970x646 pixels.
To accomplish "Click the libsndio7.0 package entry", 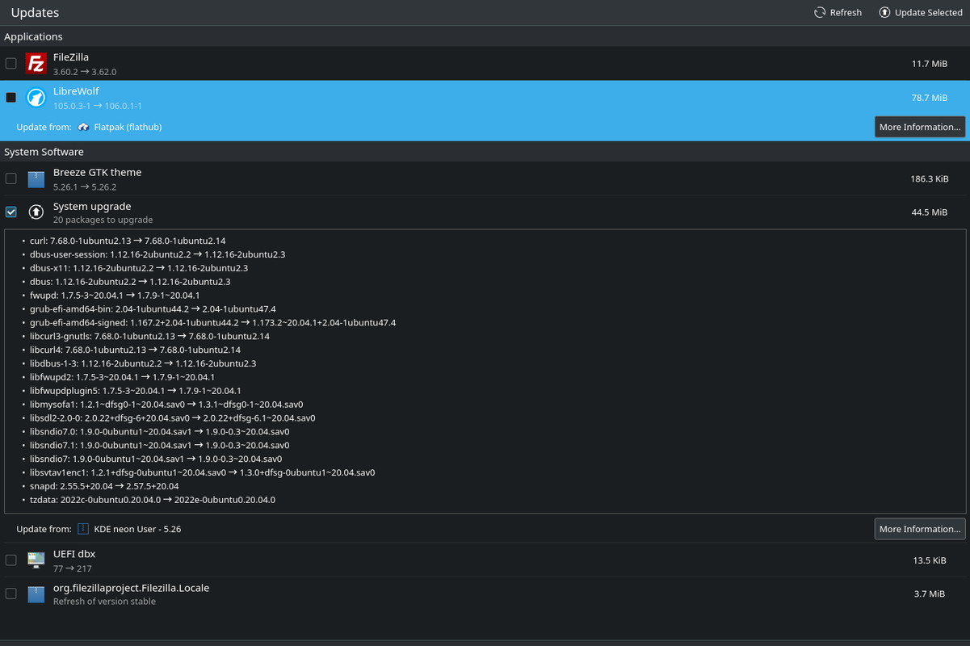I will tap(159, 432).
